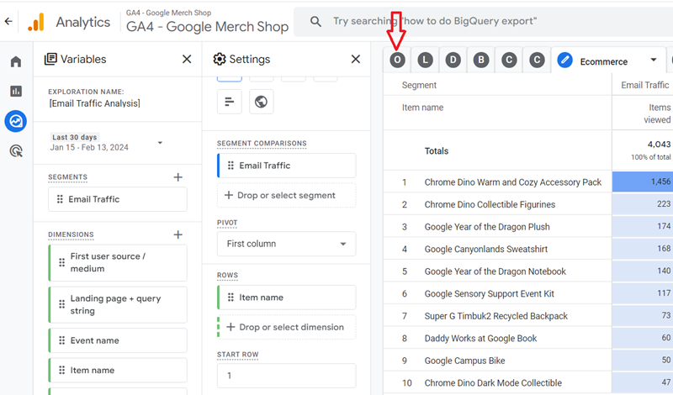
Task: Click Items viewed column header
Action: pos(657,113)
